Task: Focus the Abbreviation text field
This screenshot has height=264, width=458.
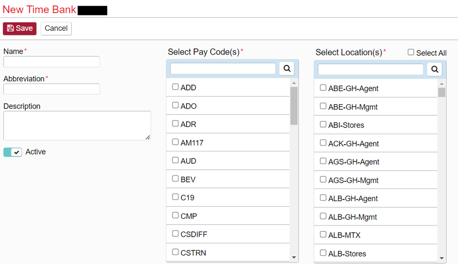Action: 52,89
